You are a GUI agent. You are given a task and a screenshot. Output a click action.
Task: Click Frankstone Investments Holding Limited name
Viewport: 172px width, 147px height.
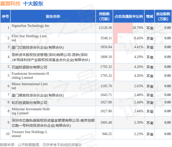click(x=30, y=76)
